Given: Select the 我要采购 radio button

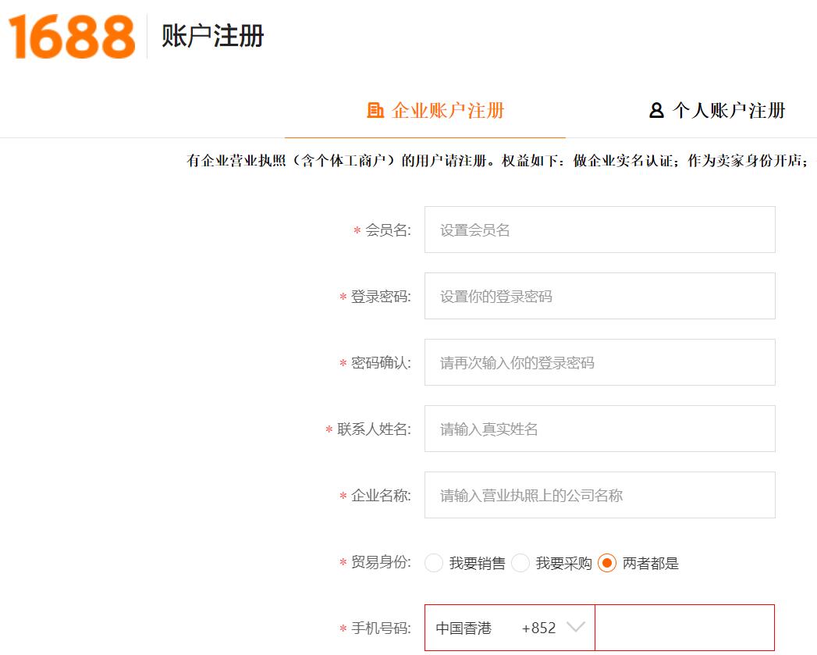Looking at the screenshot, I should click(520, 563).
